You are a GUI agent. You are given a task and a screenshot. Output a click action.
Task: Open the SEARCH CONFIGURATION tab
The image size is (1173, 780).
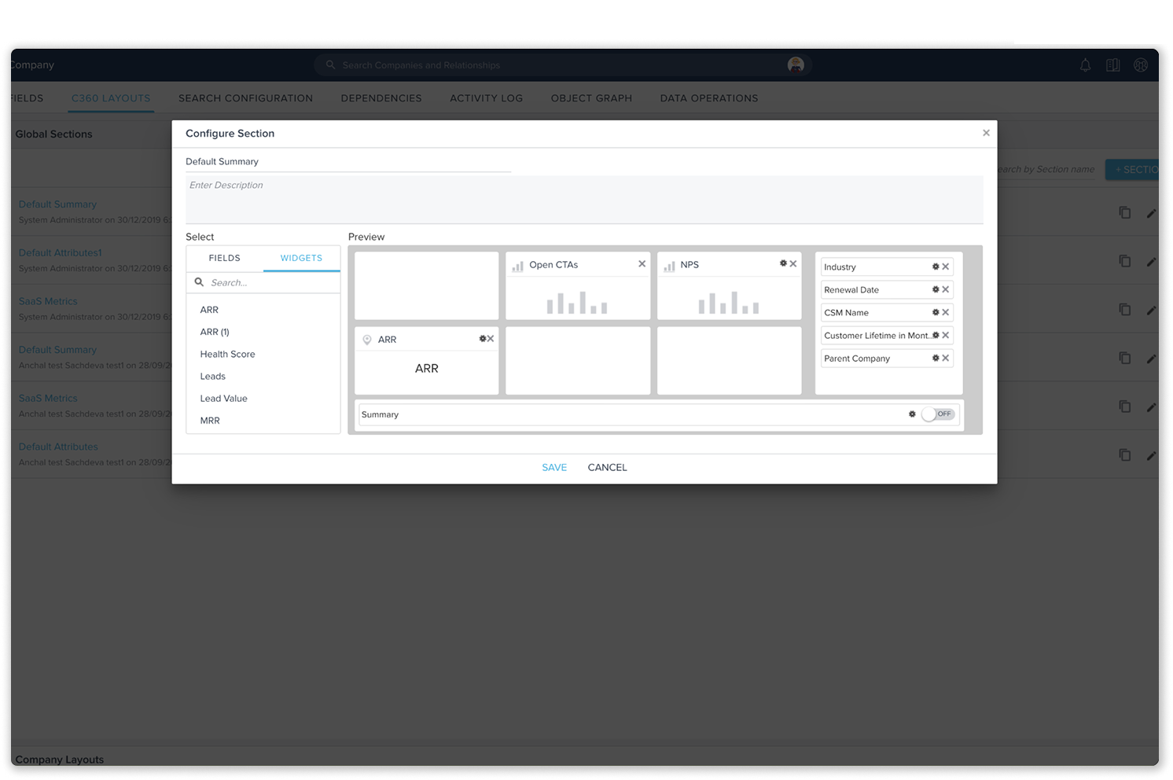click(x=245, y=98)
